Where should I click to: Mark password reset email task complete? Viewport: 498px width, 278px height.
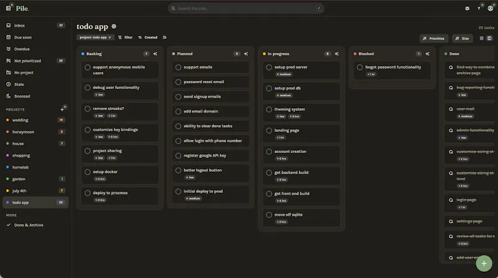click(x=178, y=82)
